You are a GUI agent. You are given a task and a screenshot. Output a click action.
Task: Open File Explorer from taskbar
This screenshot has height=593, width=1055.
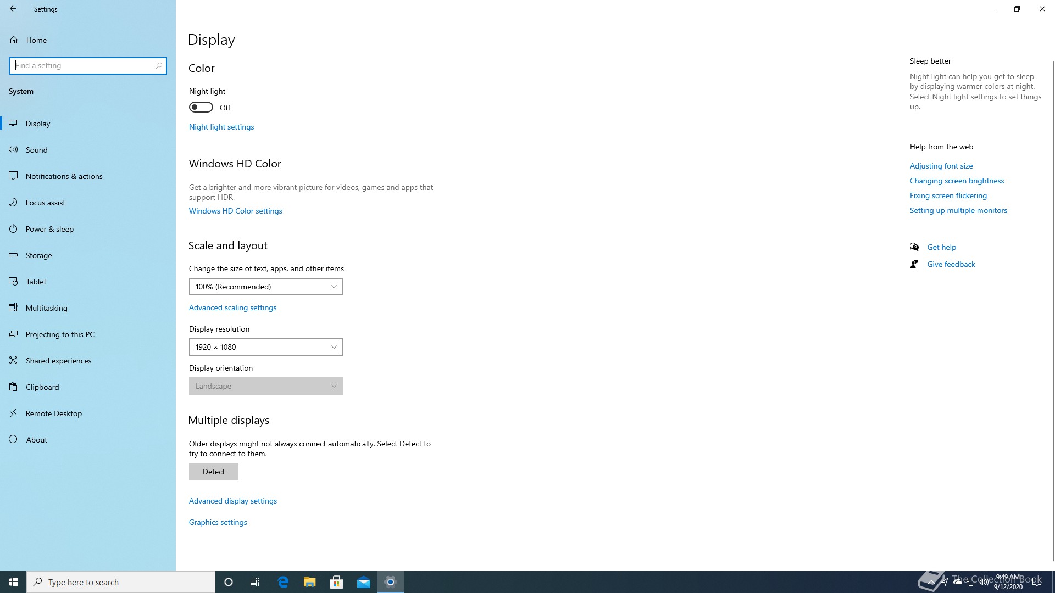(310, 582)
